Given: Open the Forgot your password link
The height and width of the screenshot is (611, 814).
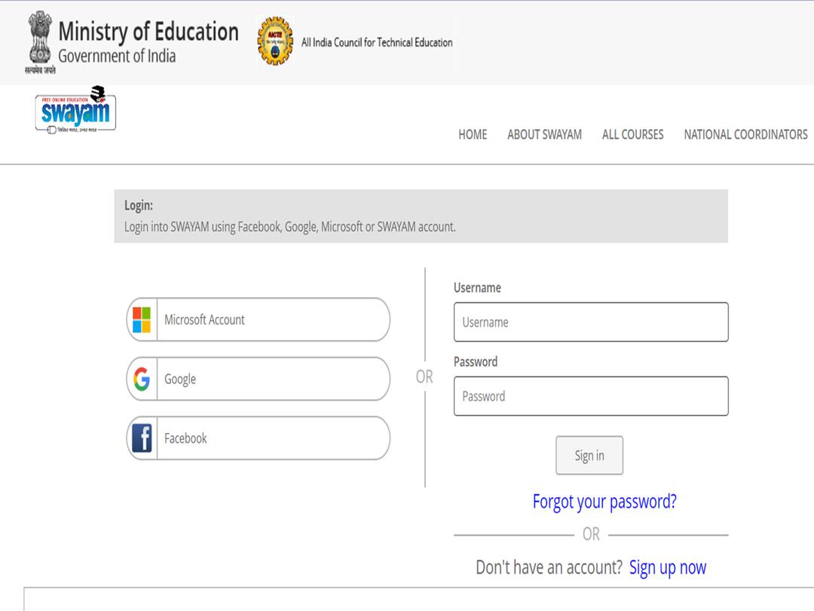Looking at the screenshot, I should click(604, 502).
